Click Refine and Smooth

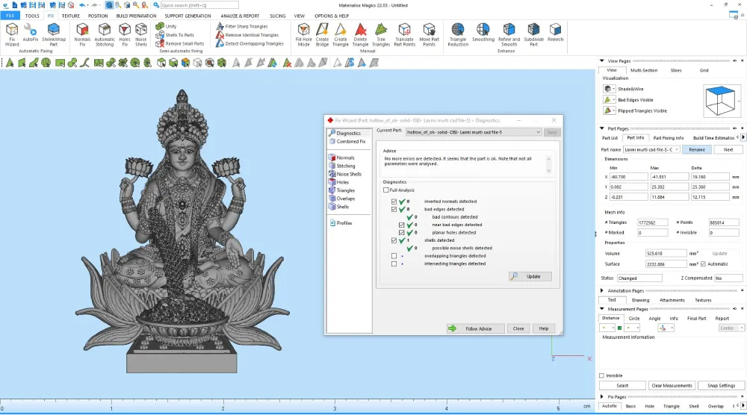coord(509,34)
